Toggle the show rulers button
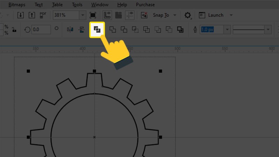This screenshot has width=279, height=157. coord(107,15)
